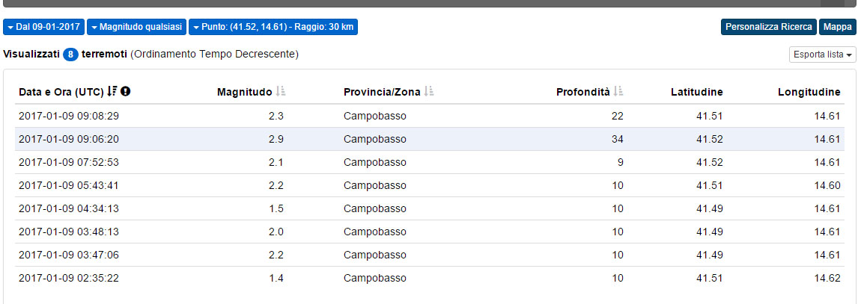
Task: Sort by Magnitudo using its sort icon
Action: (281, 92)
